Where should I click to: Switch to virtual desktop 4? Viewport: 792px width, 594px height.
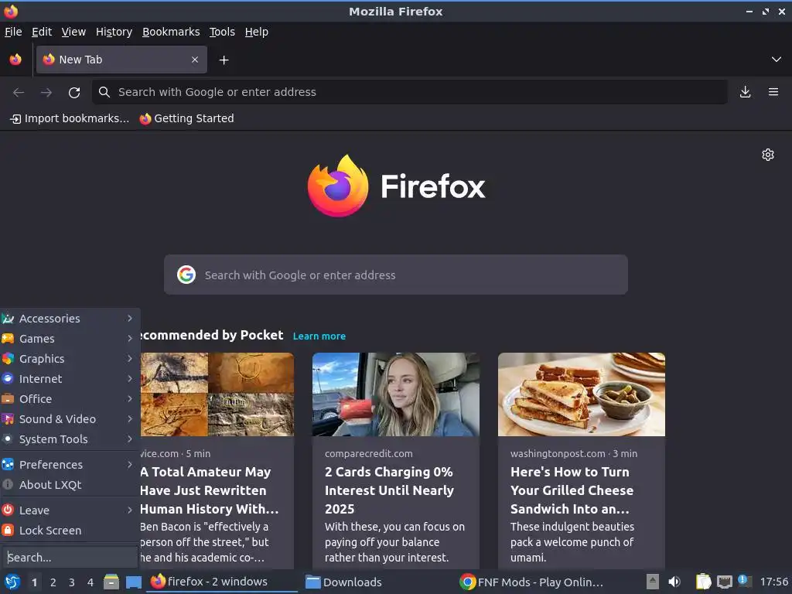pos(90,582)
